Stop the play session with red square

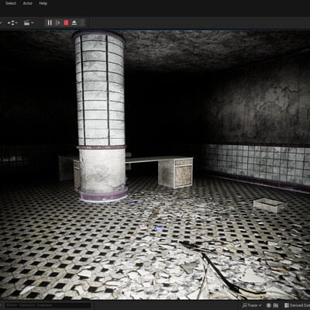pos(66,22)
